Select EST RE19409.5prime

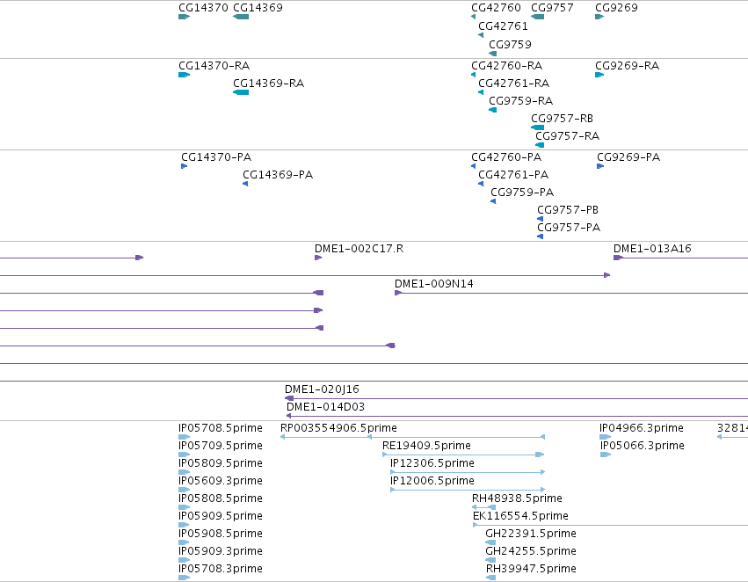point(426,446)
